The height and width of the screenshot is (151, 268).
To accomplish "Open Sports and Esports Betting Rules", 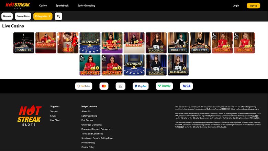I will click(x=97, y=138).
